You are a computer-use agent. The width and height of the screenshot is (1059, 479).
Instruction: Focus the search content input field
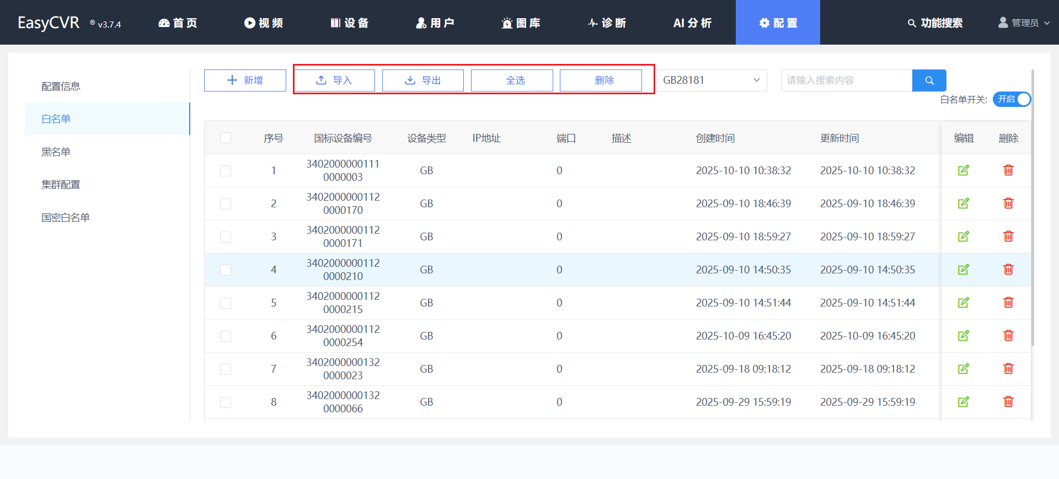coord(846,80)
